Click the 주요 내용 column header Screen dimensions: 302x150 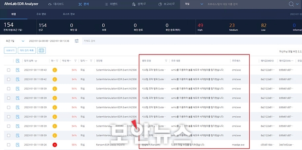176,61
